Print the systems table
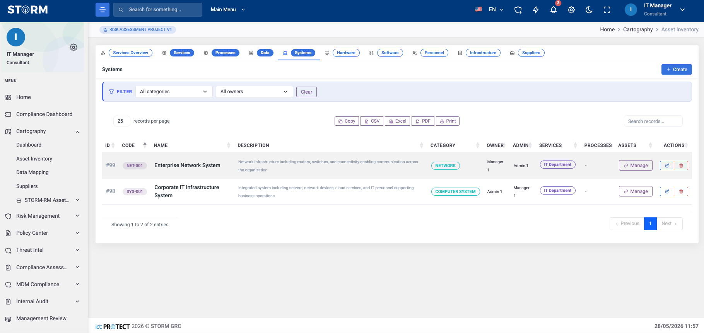 coord(448,121)
